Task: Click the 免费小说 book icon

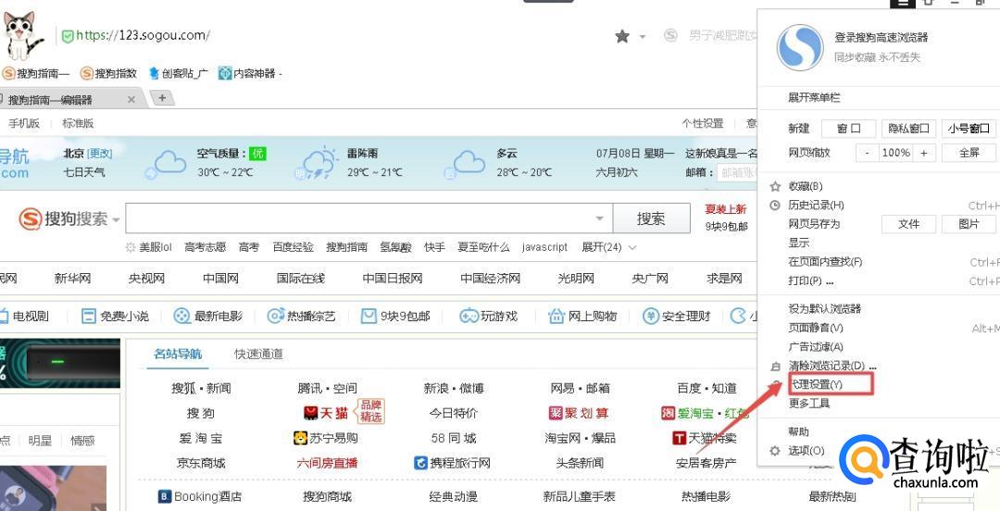Action: point(89,316)
